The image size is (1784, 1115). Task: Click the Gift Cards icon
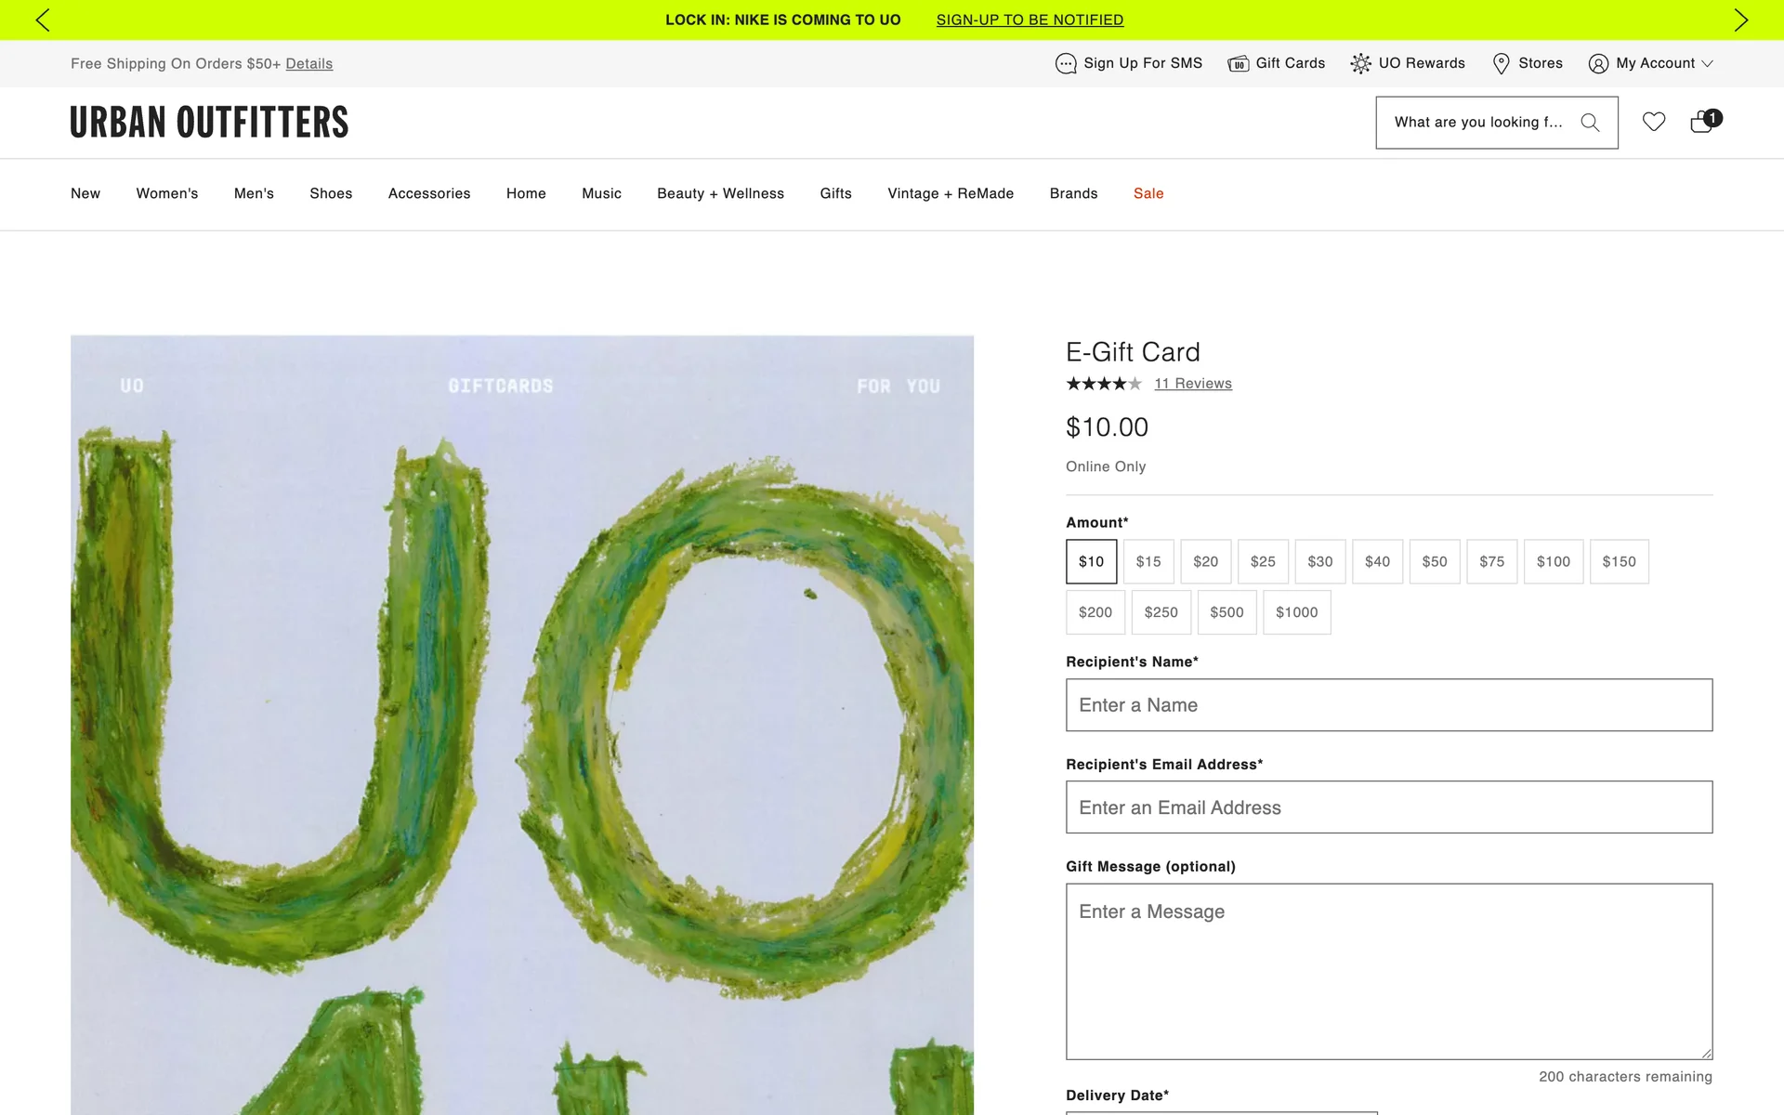click(1238, 63)
